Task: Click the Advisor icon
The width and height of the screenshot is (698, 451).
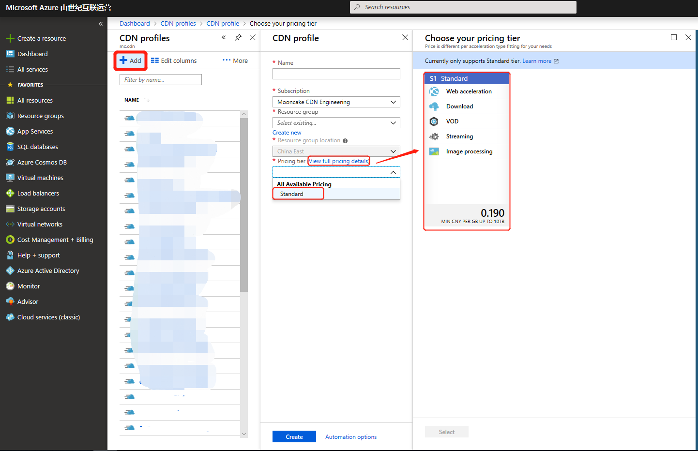Action: click(x=10, y=301)
